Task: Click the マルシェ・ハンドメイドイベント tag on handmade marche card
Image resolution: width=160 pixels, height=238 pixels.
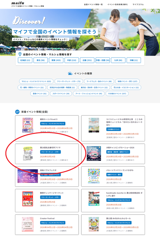Action: click(119, 200)
